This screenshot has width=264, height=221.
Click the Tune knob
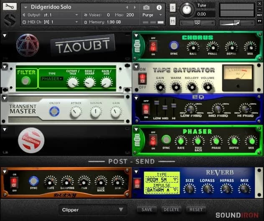(187, 10)
